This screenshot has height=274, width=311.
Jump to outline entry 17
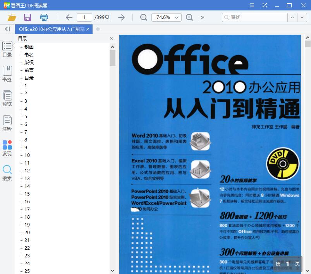pos(27,209)
